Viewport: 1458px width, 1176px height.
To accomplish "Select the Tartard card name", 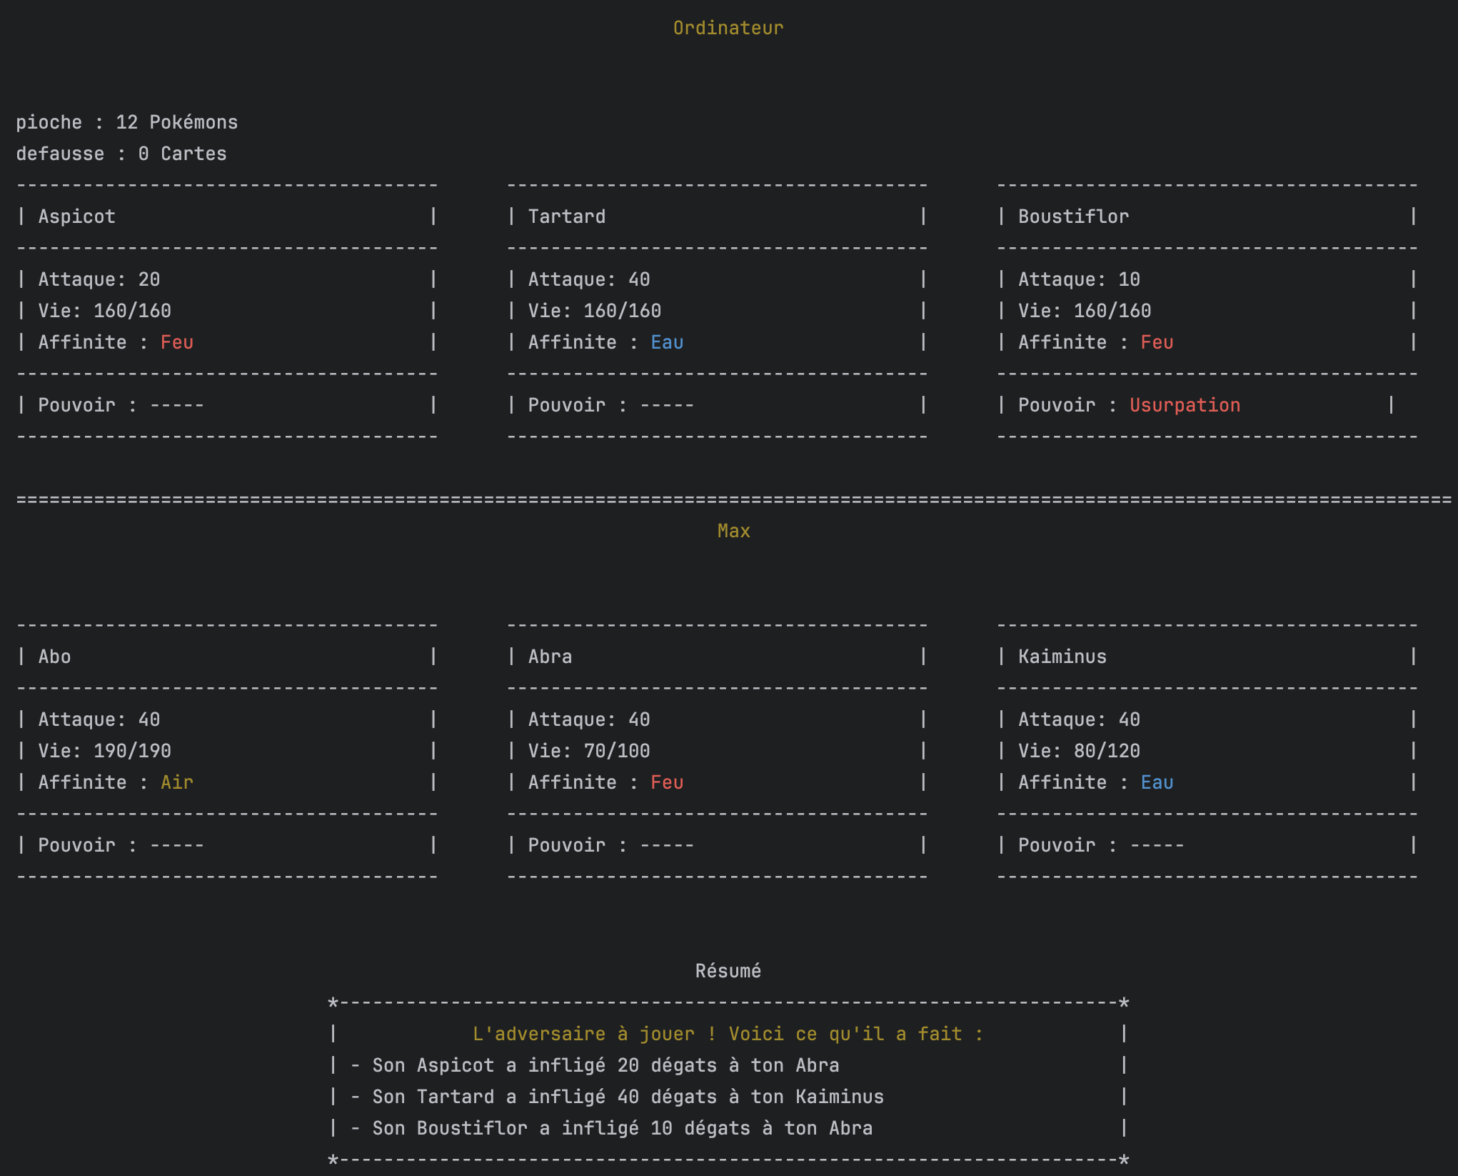I will 567,216.
